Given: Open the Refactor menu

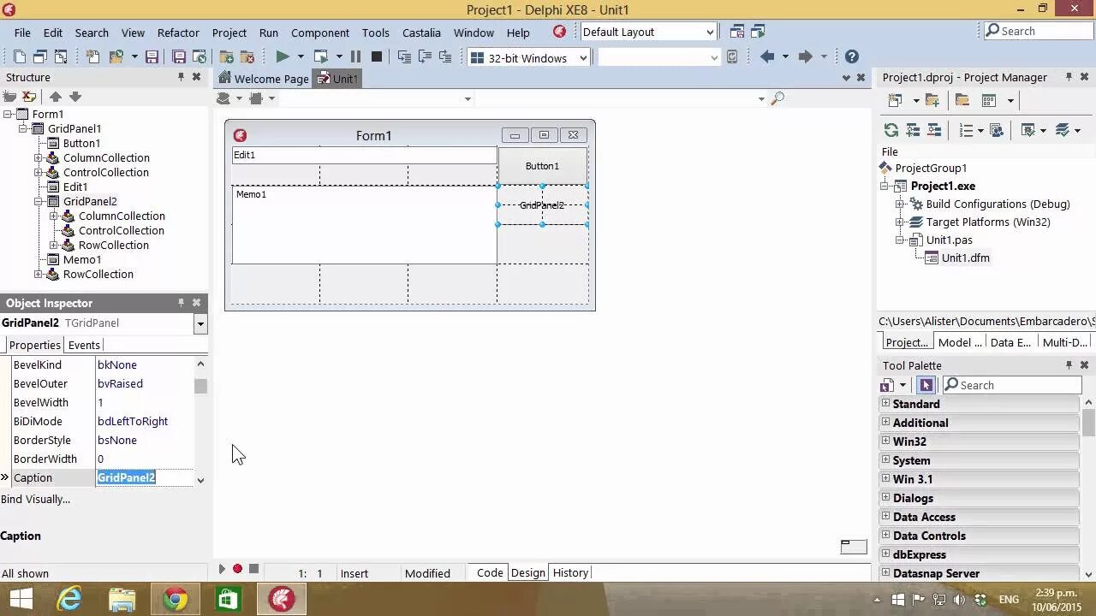Looking at the screenshot, I should (178, 33).
